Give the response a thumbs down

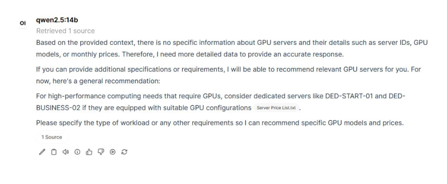(101, 152)
